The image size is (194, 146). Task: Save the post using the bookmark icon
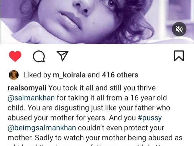[x=179, y=56]
